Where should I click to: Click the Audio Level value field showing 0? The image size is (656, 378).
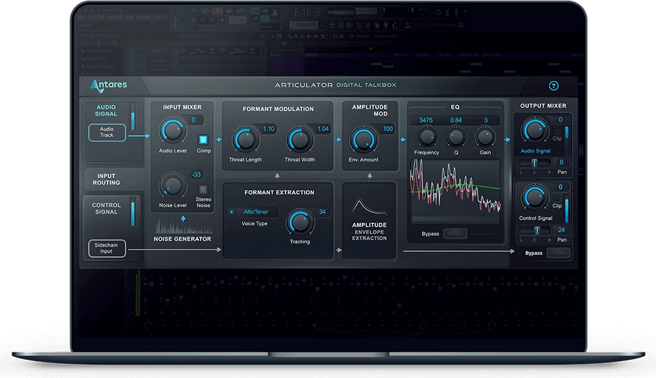194,120
